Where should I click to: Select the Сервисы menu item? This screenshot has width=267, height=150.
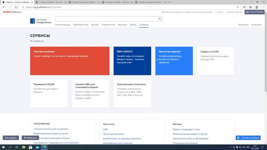click(x=144, y=25)
